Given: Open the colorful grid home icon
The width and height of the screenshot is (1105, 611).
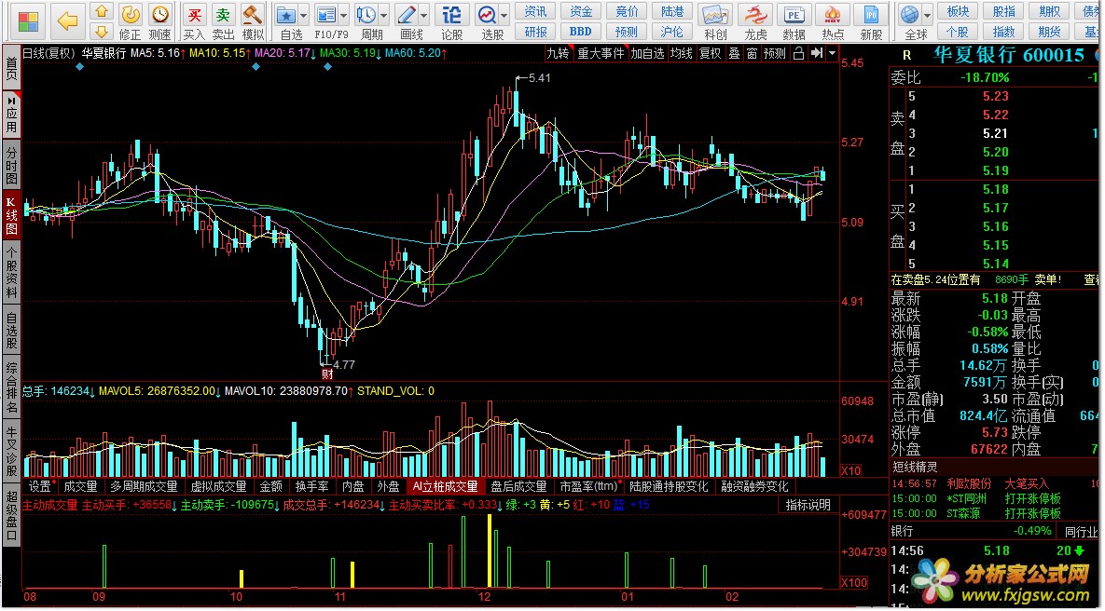Looking at the screenshot, I should 28,21.
